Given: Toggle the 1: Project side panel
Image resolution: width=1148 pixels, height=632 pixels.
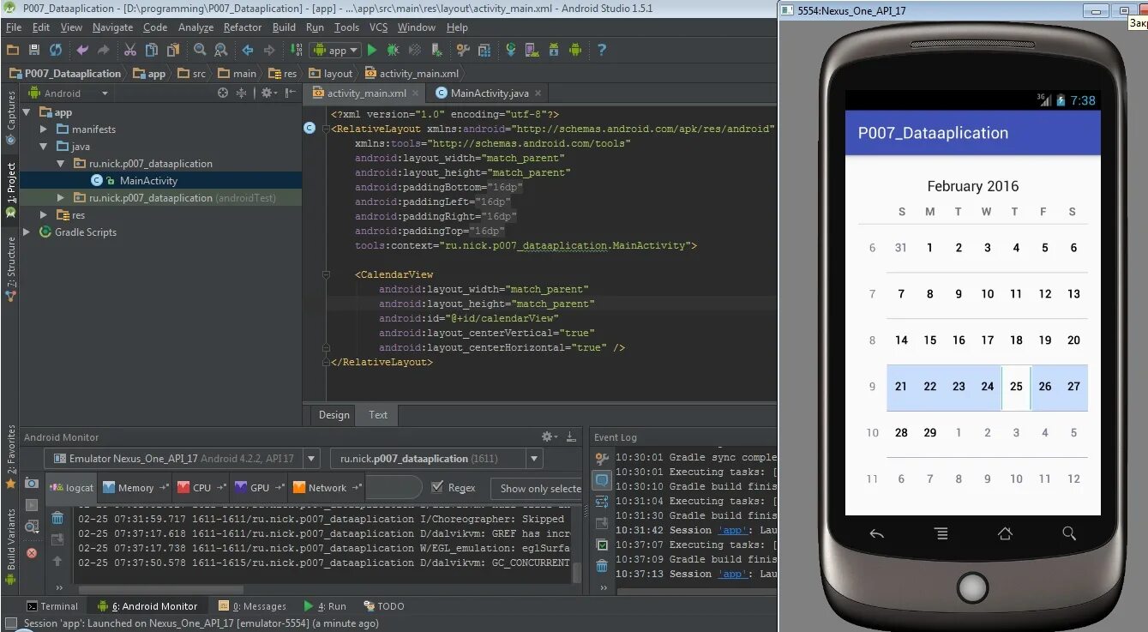Looking at the screenshot, I should point(10,190).
